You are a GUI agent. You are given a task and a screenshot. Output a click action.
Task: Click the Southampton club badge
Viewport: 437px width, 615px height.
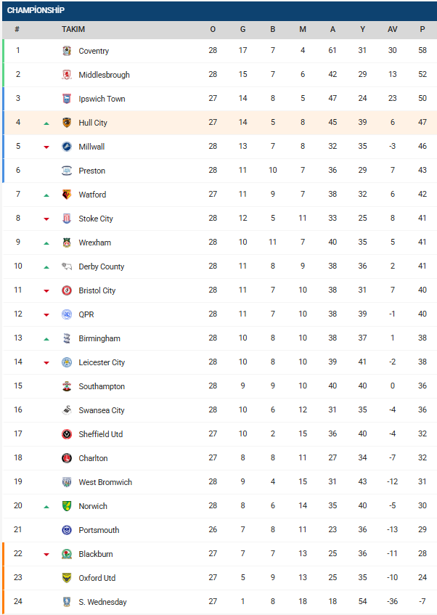point(67,386)
